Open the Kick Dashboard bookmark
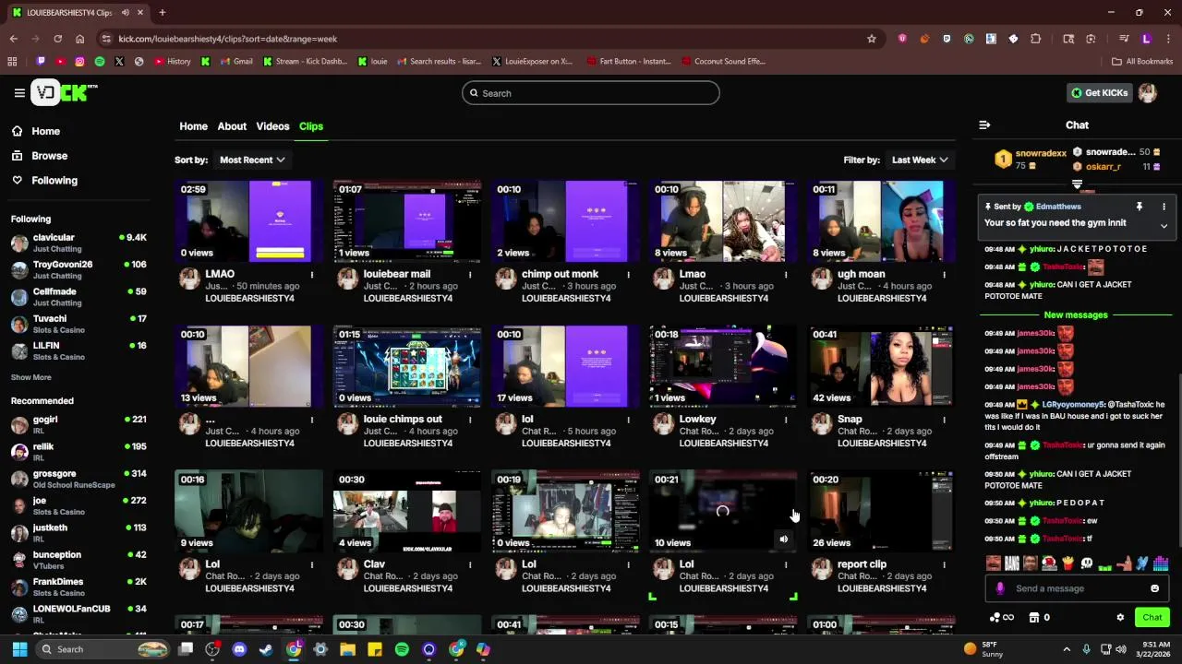 coord(305,62)
